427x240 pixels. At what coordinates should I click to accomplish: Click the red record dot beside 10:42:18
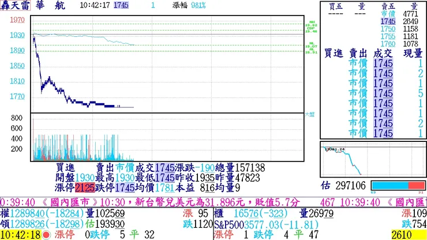point(46,235)
